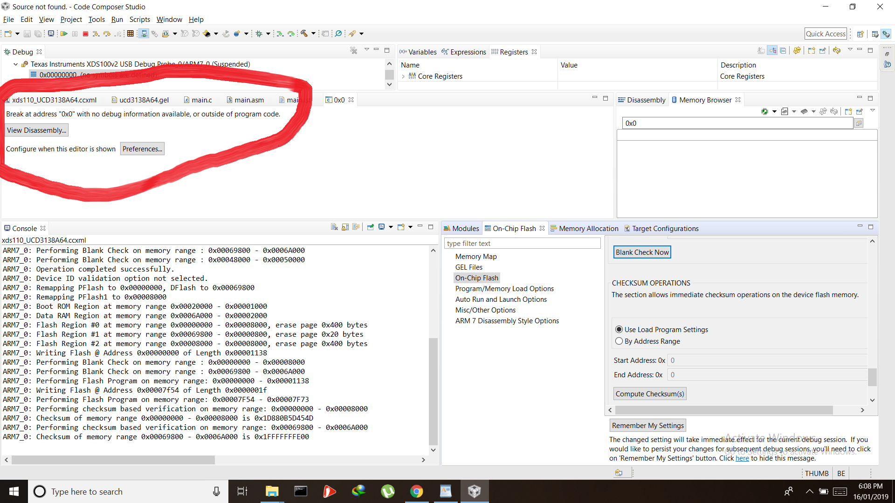Switch to the Memory Allocation tab
Viewport: 895px width, 503px height.
coord(584,228)
